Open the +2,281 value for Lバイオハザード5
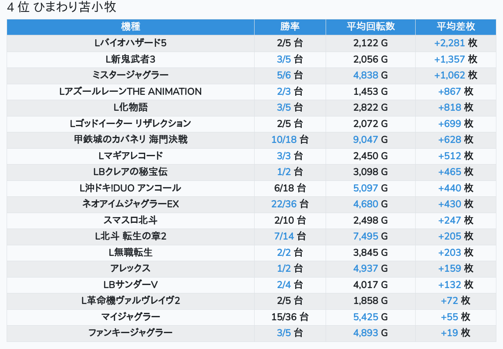This screenshot has height=349, width=503. pos(450,43)
